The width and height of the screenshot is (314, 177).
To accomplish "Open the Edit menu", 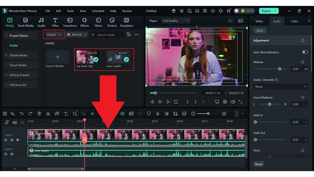I will click(58, 11).
